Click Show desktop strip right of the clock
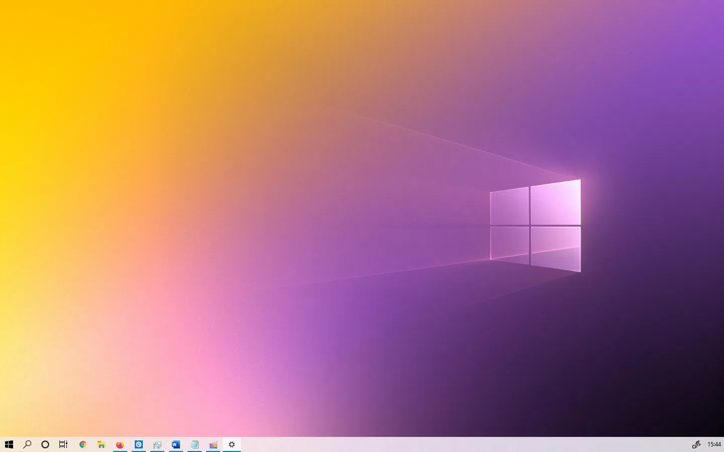Screen dimensions: 724x452 tap(723, 444)
